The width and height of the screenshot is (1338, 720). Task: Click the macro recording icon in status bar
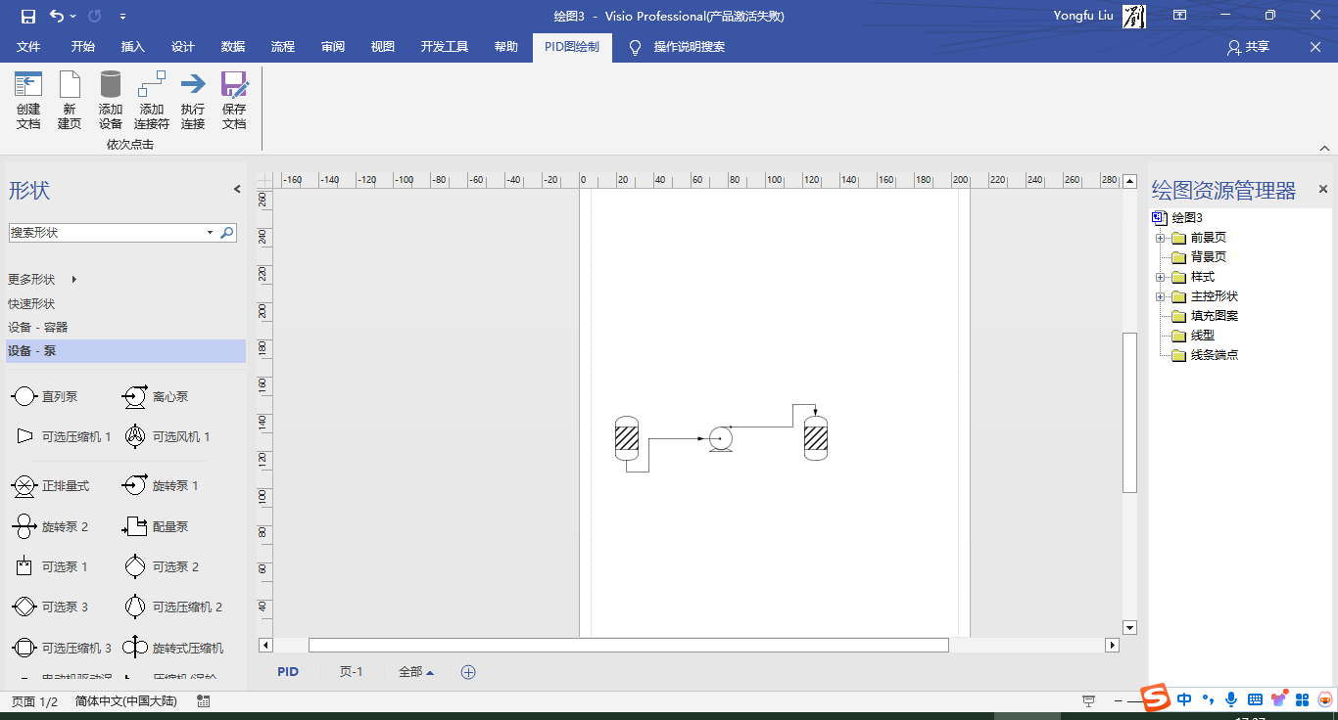(204, 701)
